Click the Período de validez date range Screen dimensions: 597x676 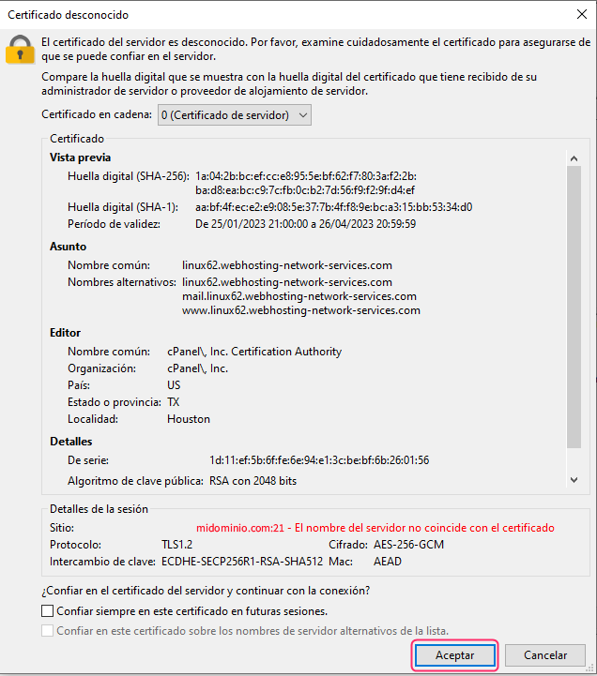coord(306,224)
